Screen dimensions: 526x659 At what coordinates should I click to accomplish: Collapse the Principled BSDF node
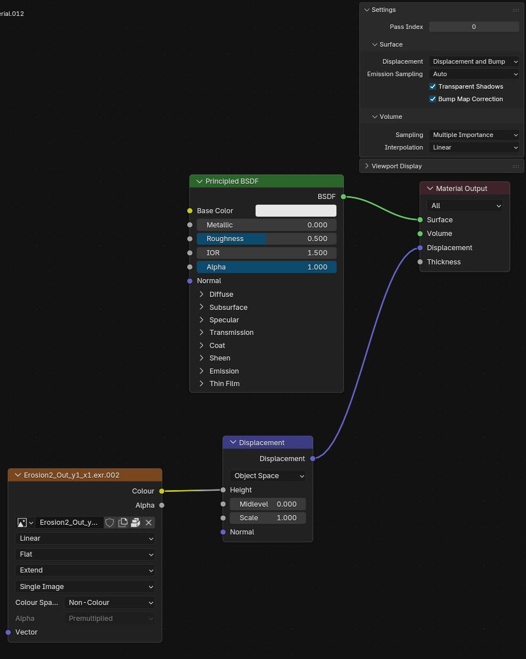pyautogui.click(x=199, y=181)
